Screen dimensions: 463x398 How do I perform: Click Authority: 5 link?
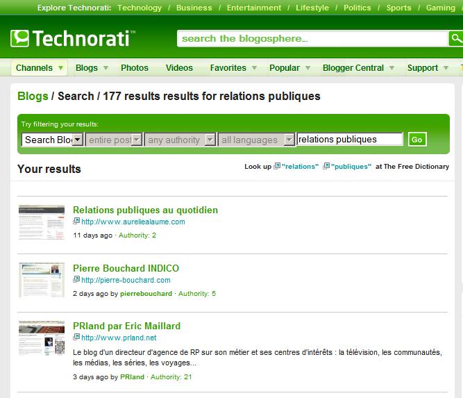tap(197, 294)
